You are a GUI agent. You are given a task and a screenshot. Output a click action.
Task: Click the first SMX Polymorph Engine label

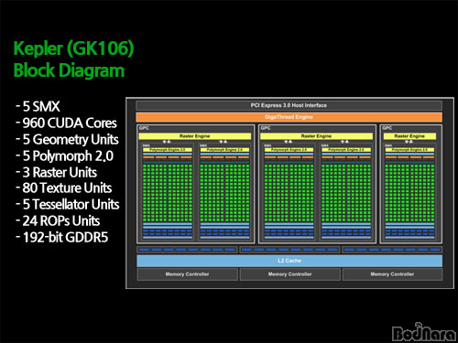[168, 150]
